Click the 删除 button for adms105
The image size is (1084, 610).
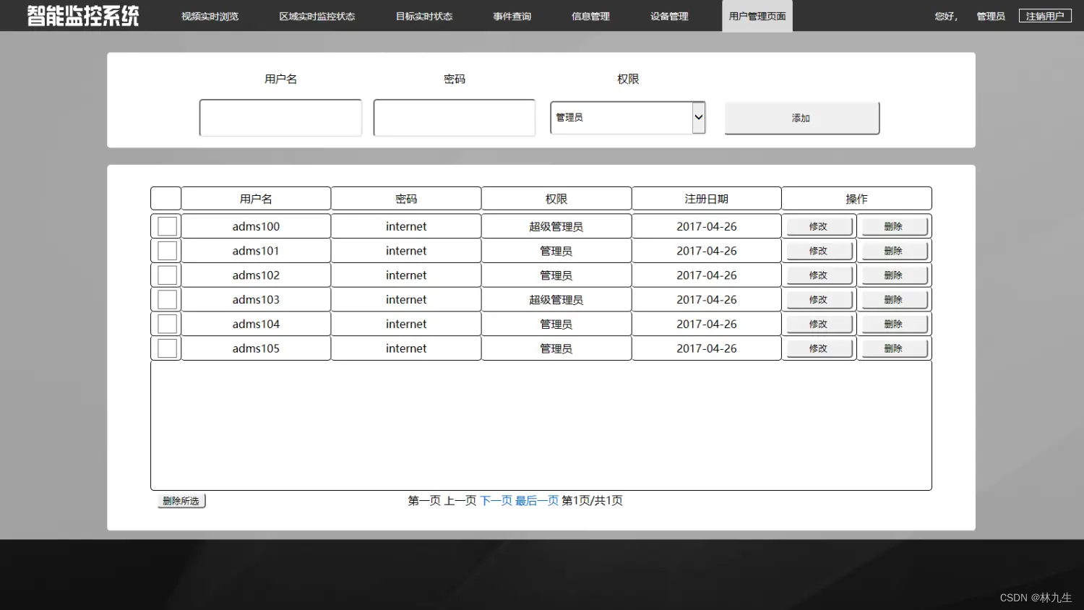click(x=894, y=348)
